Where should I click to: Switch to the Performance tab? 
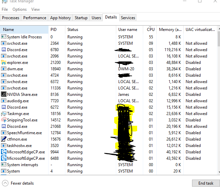pos(35,18)
